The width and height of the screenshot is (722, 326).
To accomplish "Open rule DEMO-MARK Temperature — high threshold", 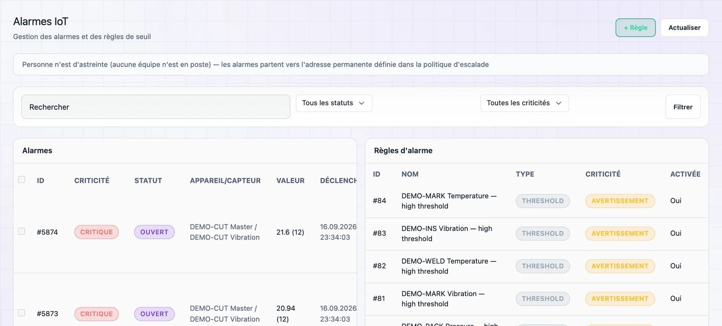I will (x=449, y=201).
